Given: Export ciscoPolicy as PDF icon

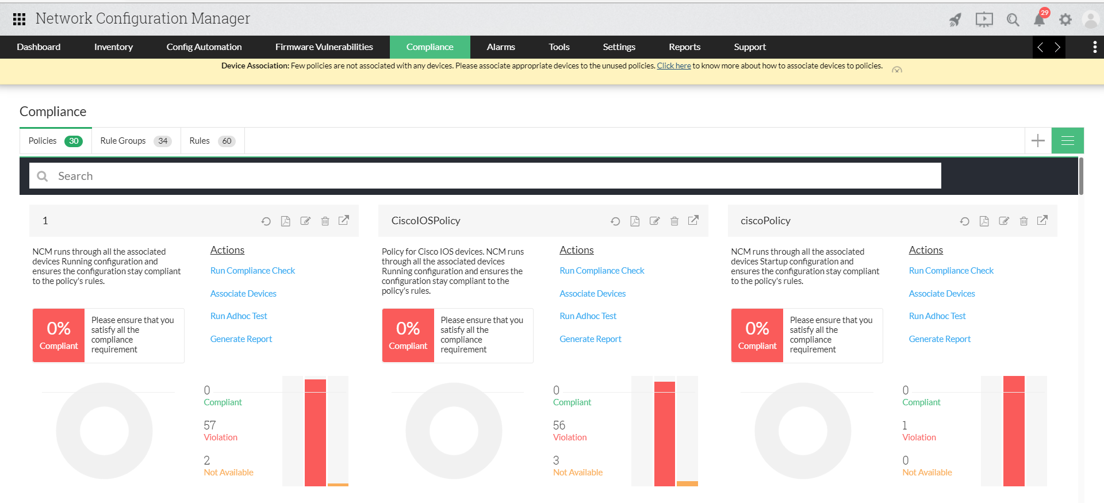Looking at the screenshot, I should click(x=984, y=221).
